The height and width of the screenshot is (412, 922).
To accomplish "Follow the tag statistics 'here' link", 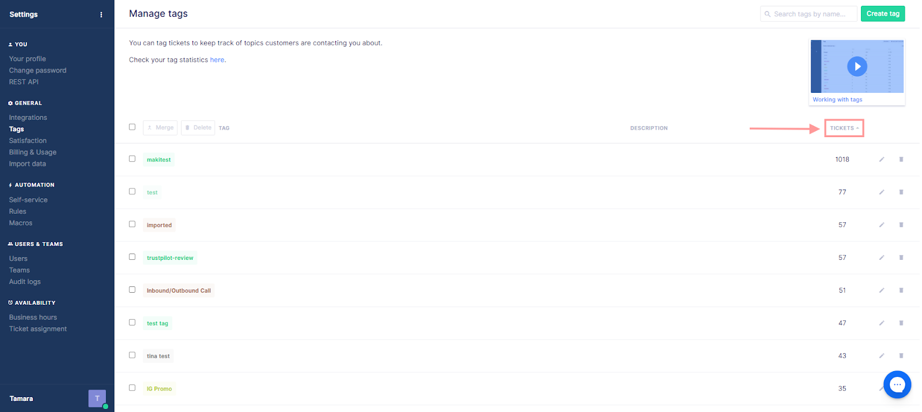I will tap(217, 60).
